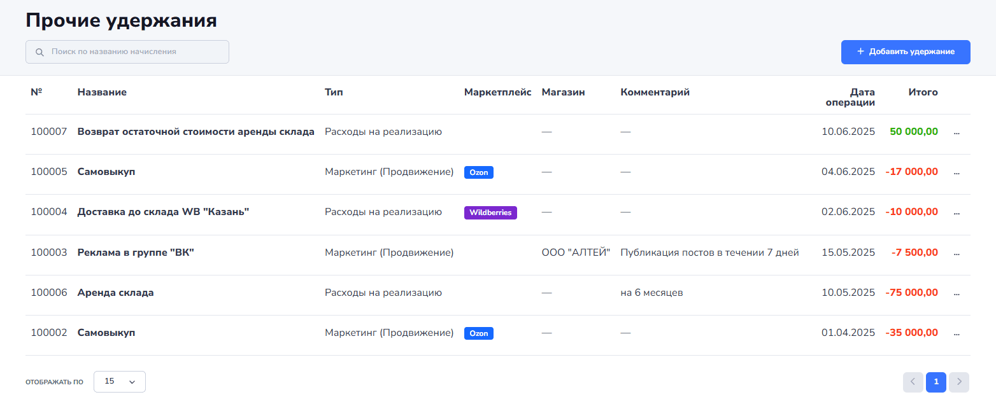996x404 pixels.
Task: Click the Название column header
Action: click(x=102, y=92)
